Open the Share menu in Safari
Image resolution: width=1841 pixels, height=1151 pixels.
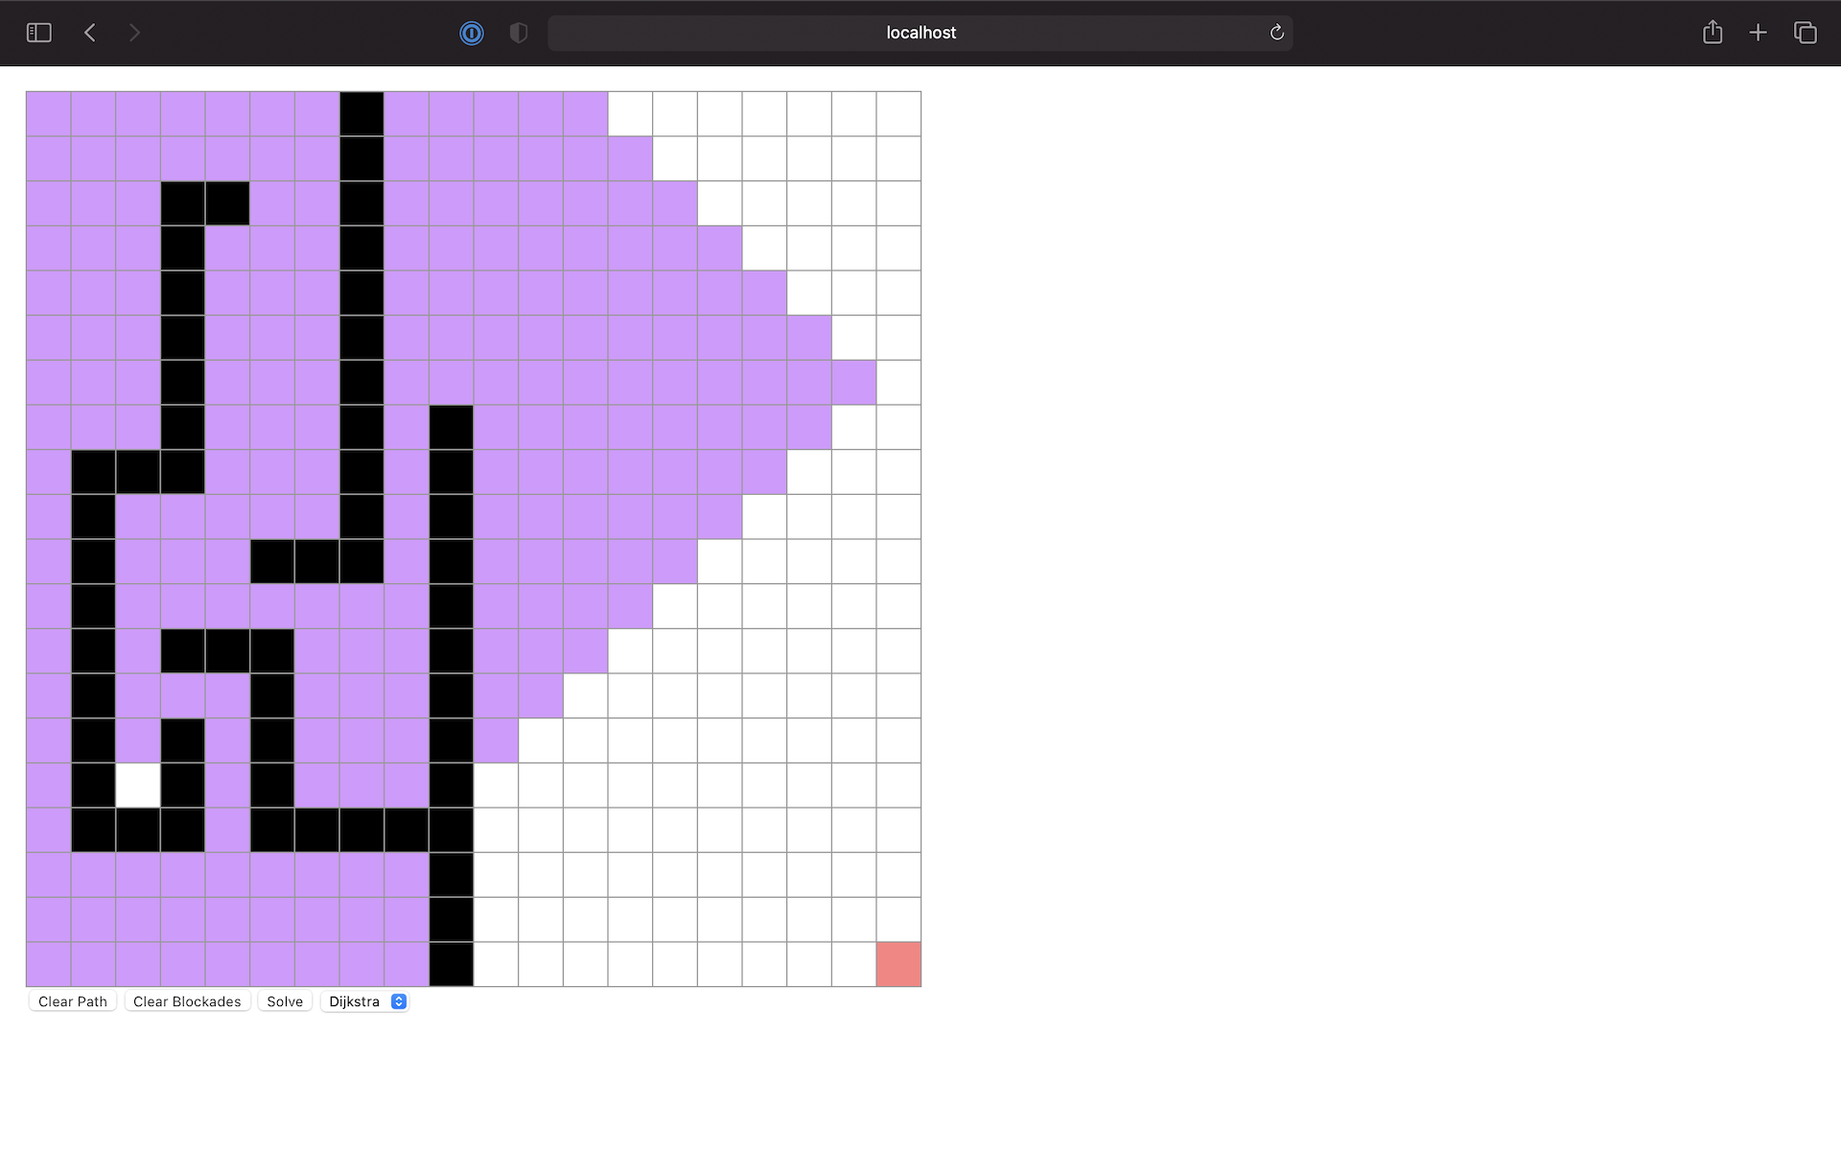1713,32
